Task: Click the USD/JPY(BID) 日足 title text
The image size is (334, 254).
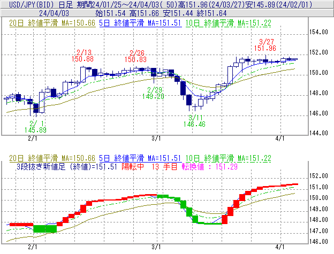Action: click(x=41, y=4)
